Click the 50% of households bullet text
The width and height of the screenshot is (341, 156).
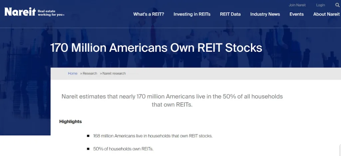[x=123, y=149]
